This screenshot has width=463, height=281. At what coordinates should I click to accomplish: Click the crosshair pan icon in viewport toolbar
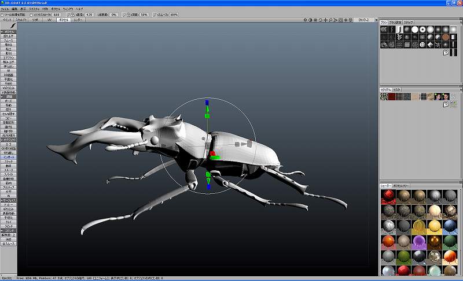pos(325,20)
